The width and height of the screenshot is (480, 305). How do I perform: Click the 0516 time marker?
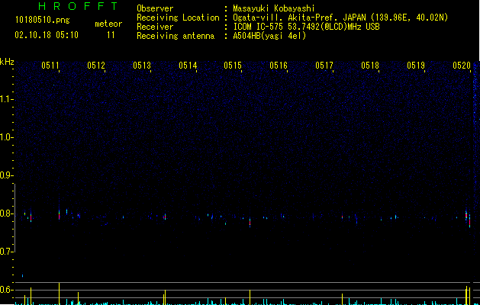pyautogui.click(x=279, y=66)
